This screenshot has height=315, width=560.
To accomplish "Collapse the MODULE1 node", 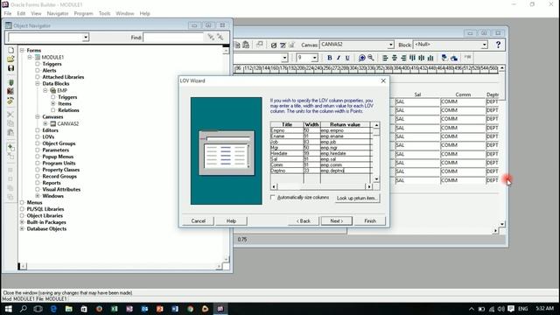I will coord(30,57).
